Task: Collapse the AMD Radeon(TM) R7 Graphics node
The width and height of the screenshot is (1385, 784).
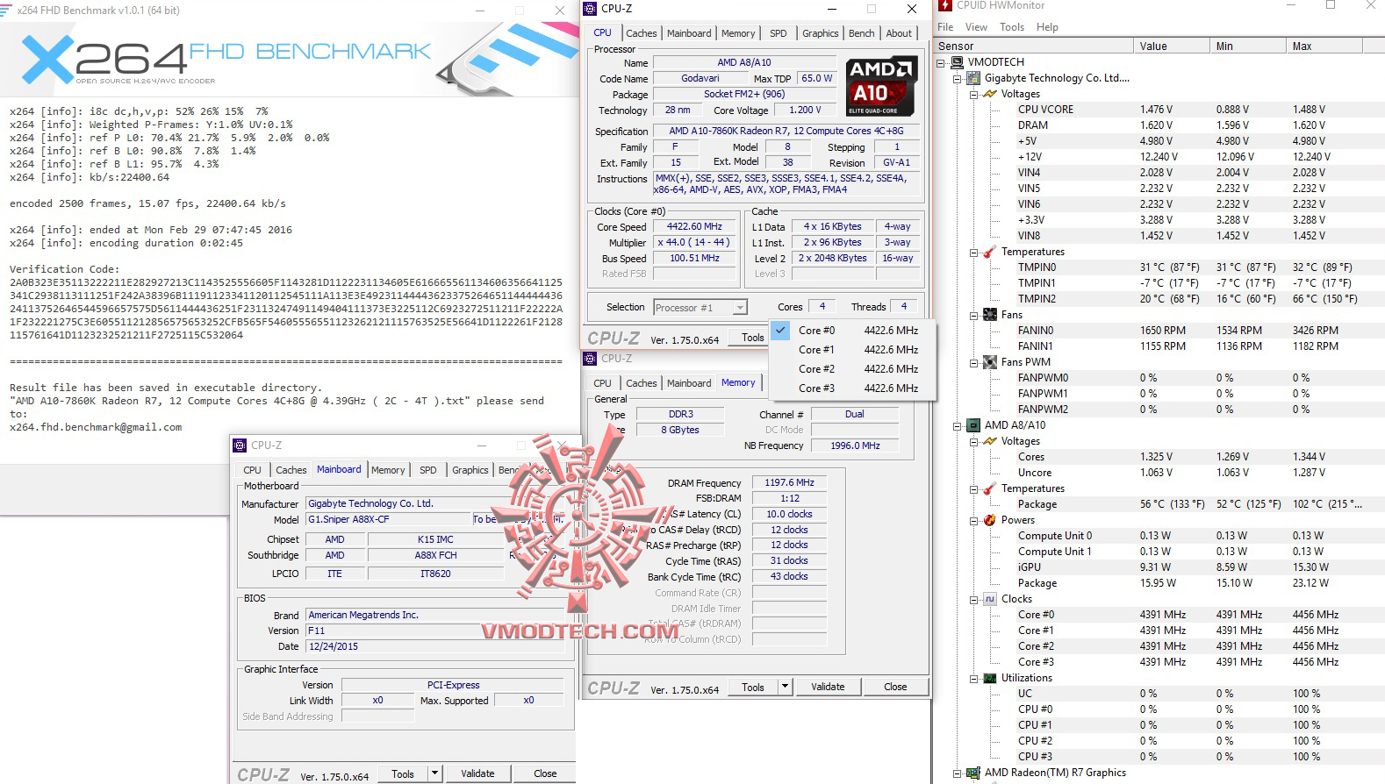Action: (957, 773)
